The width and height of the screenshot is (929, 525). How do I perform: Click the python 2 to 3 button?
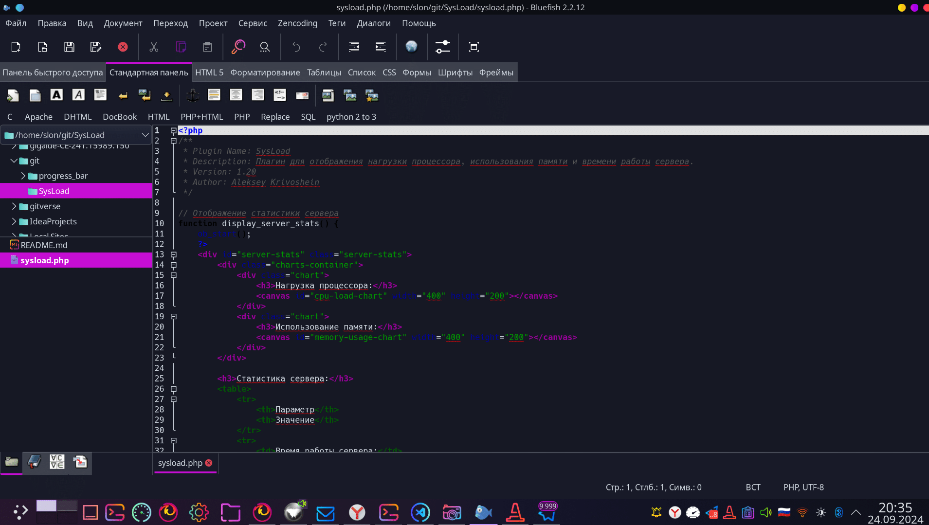pyautogui.click(x=351, y=117)
